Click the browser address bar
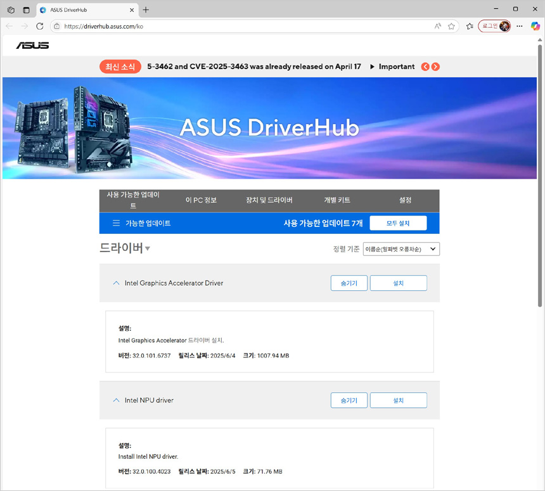545x491 pixels. 241,26
